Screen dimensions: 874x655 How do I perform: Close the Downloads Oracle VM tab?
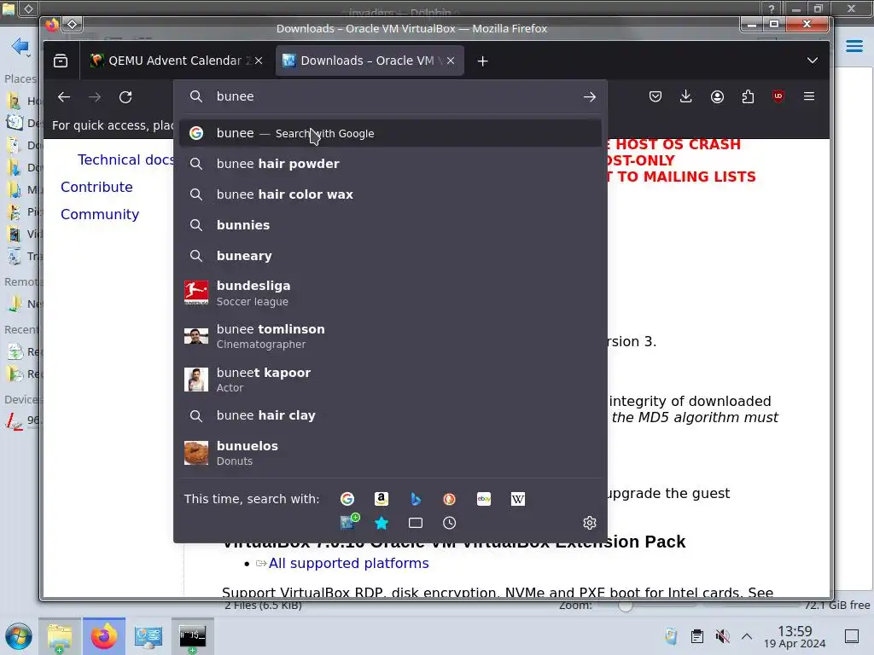[x=451, y=61]
